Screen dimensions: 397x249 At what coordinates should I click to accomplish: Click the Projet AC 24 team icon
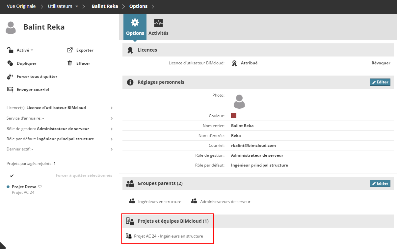click(129, 236)
